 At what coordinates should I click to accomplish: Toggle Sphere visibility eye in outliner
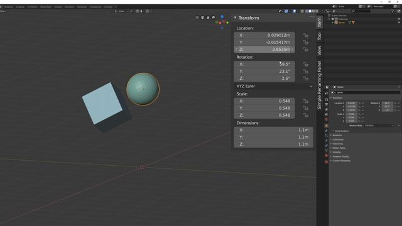click(399, 23)
